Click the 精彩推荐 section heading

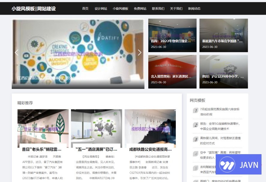point(25,103)
